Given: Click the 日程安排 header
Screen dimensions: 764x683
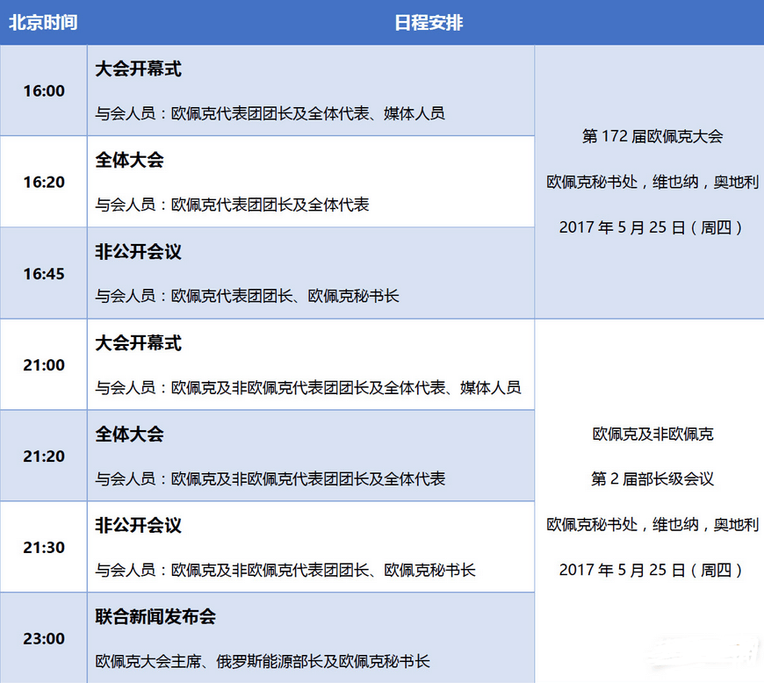Looking at the screenshot, I should click(x=429, y=23).
